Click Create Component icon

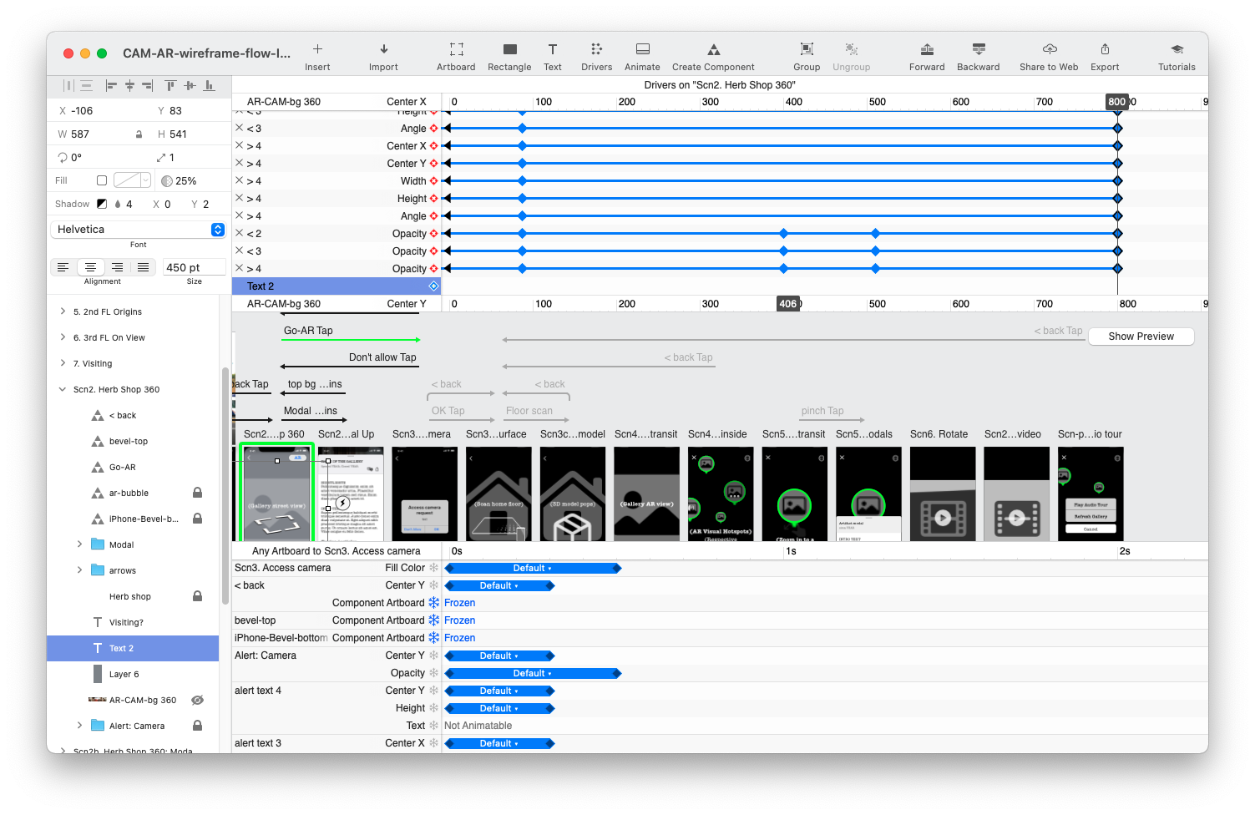(713, 50)
